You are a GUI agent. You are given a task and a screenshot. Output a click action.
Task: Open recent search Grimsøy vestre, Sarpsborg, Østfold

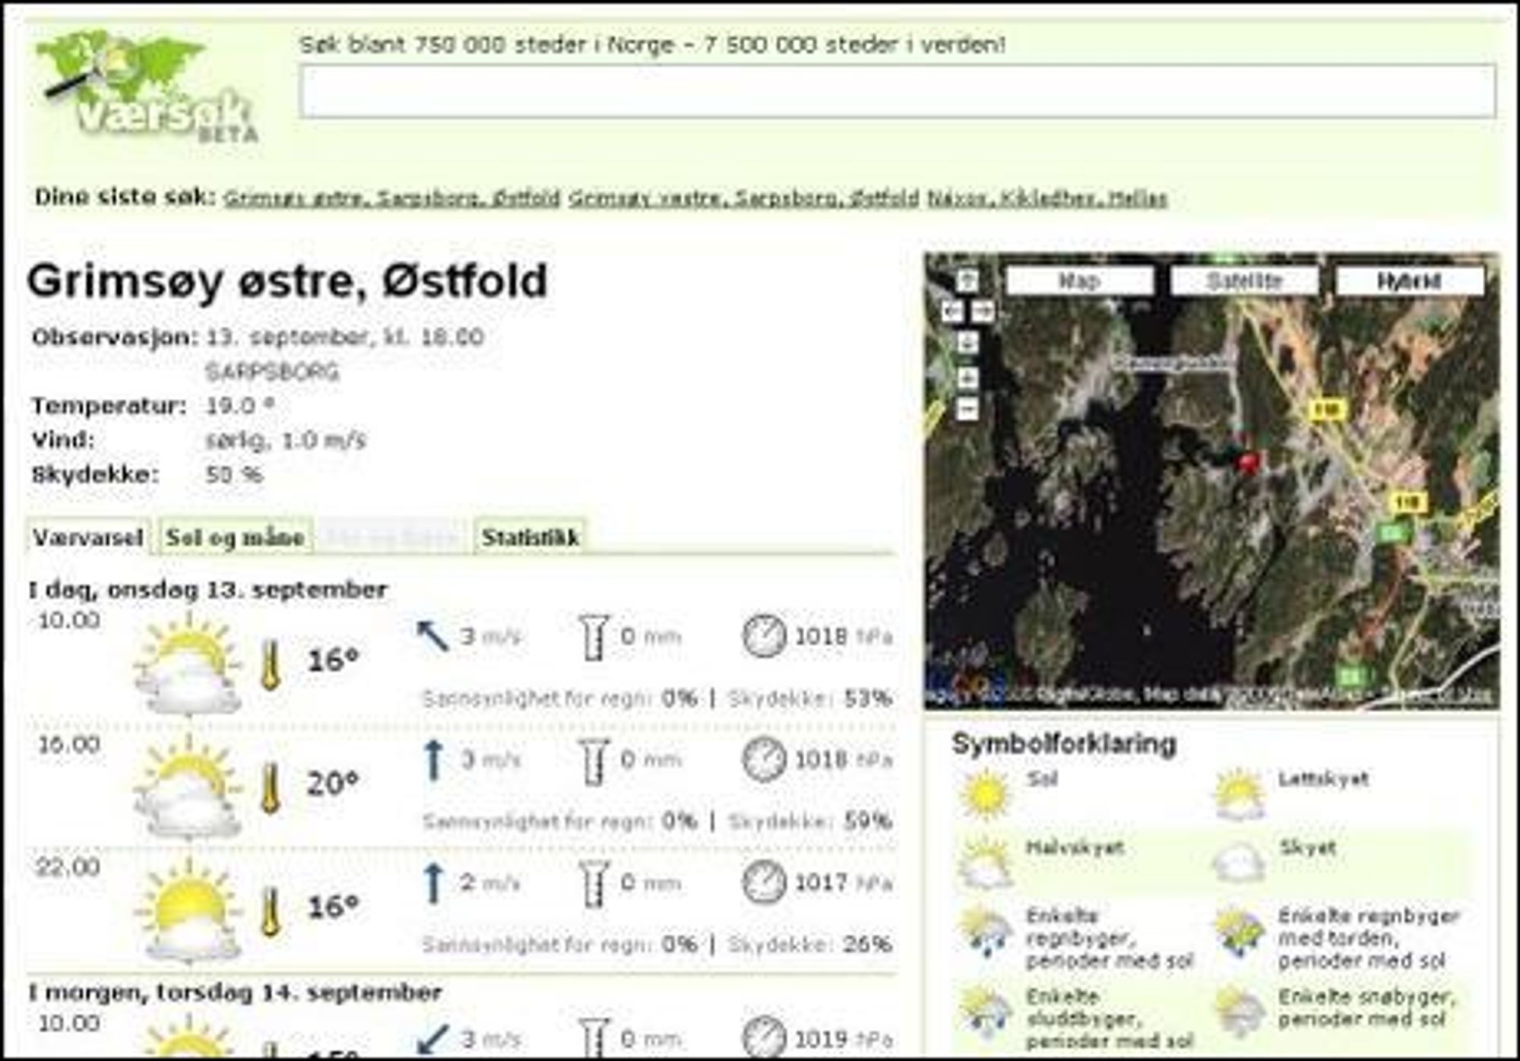[744, 198]
